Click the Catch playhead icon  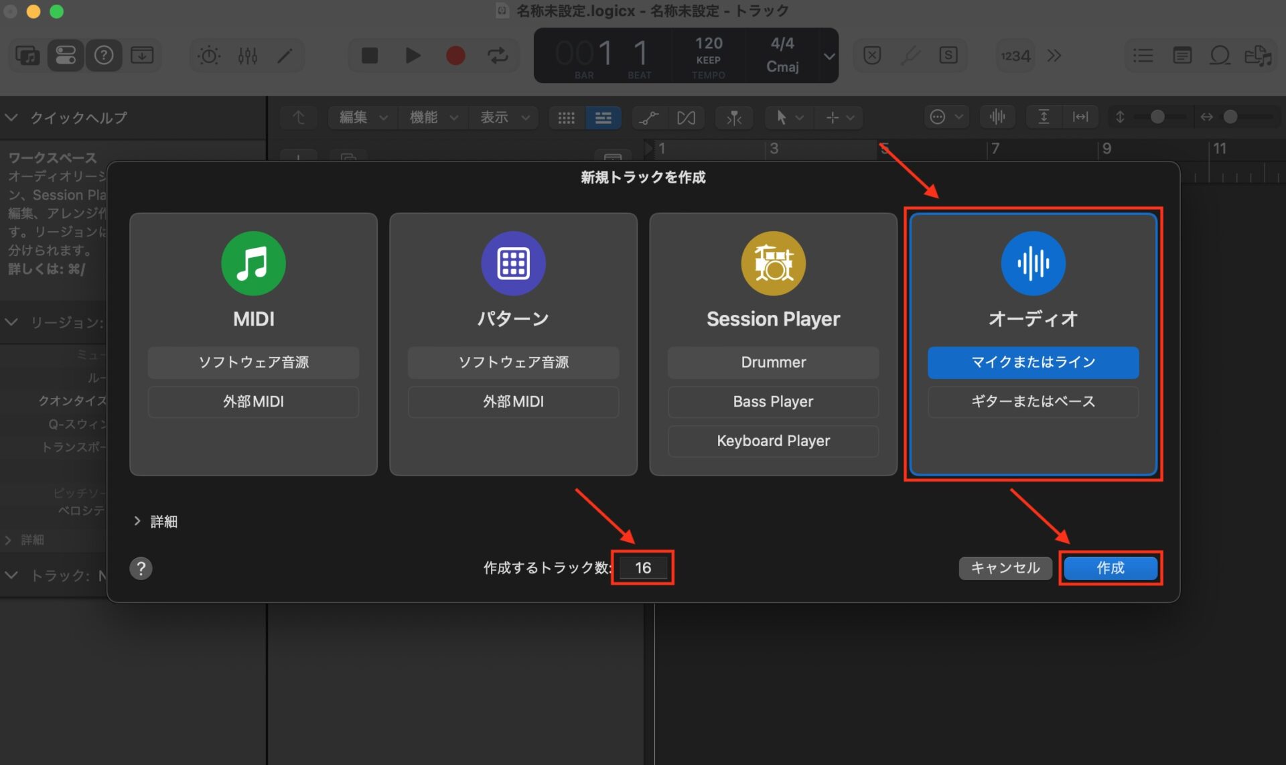click(734, 117)
